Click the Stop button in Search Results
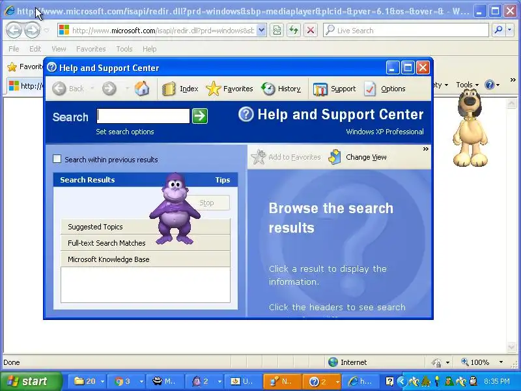This screenshot has height=391, width=521. 206,203
